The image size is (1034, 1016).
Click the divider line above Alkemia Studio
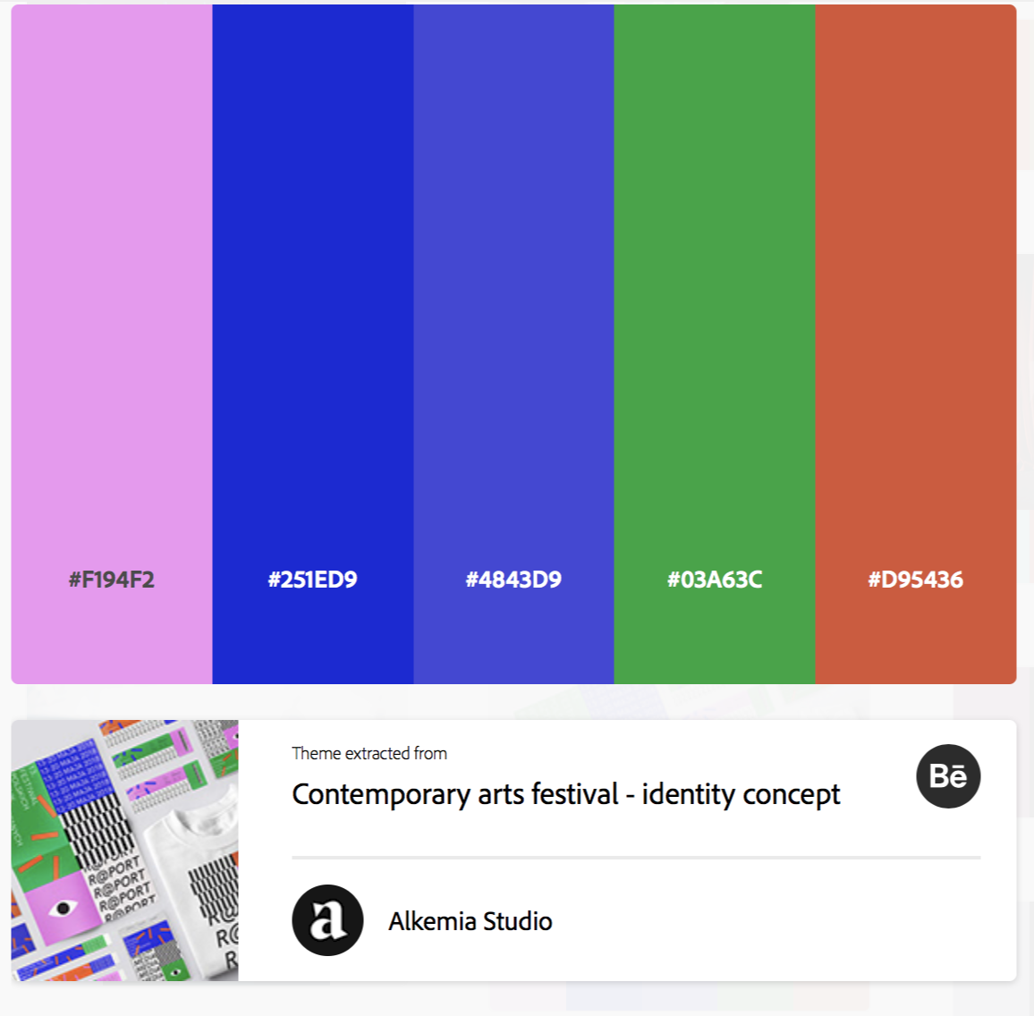click(635, 858)
